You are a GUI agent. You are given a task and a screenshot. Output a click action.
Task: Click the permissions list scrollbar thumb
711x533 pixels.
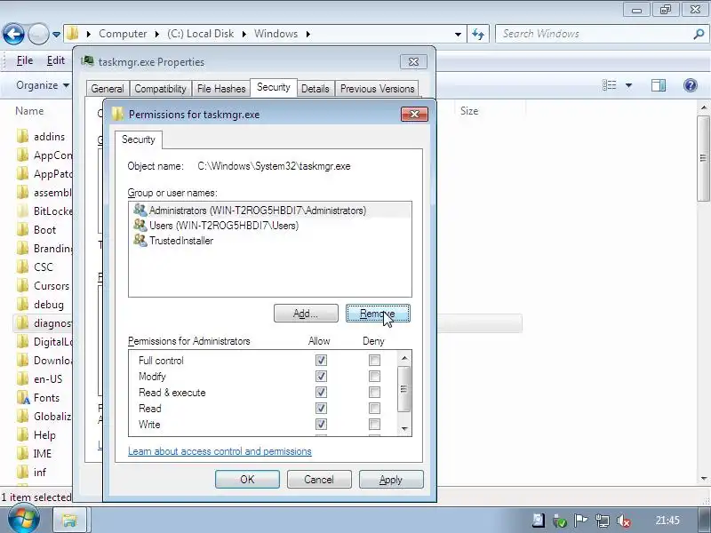[404, 389]
